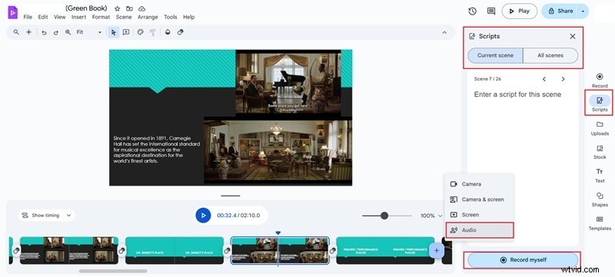
Task: Add a comment using toolbar icon
Action: coord(126,32)
